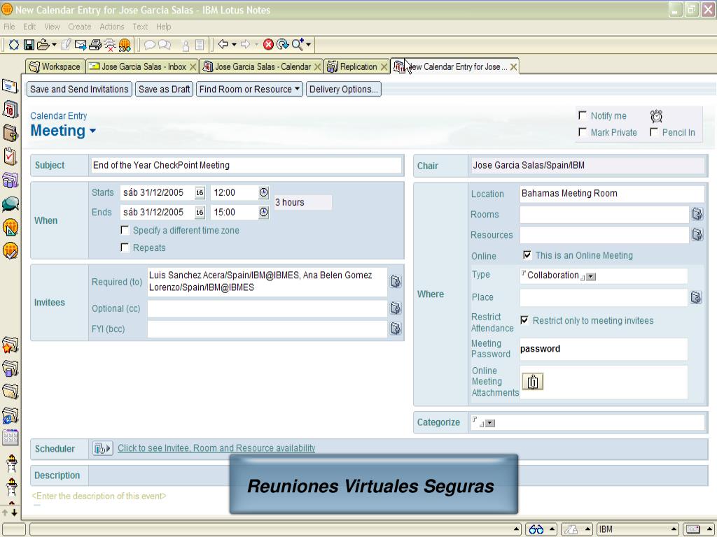Click the alarm clock icon beside Notify me

(x=656, y=116)
